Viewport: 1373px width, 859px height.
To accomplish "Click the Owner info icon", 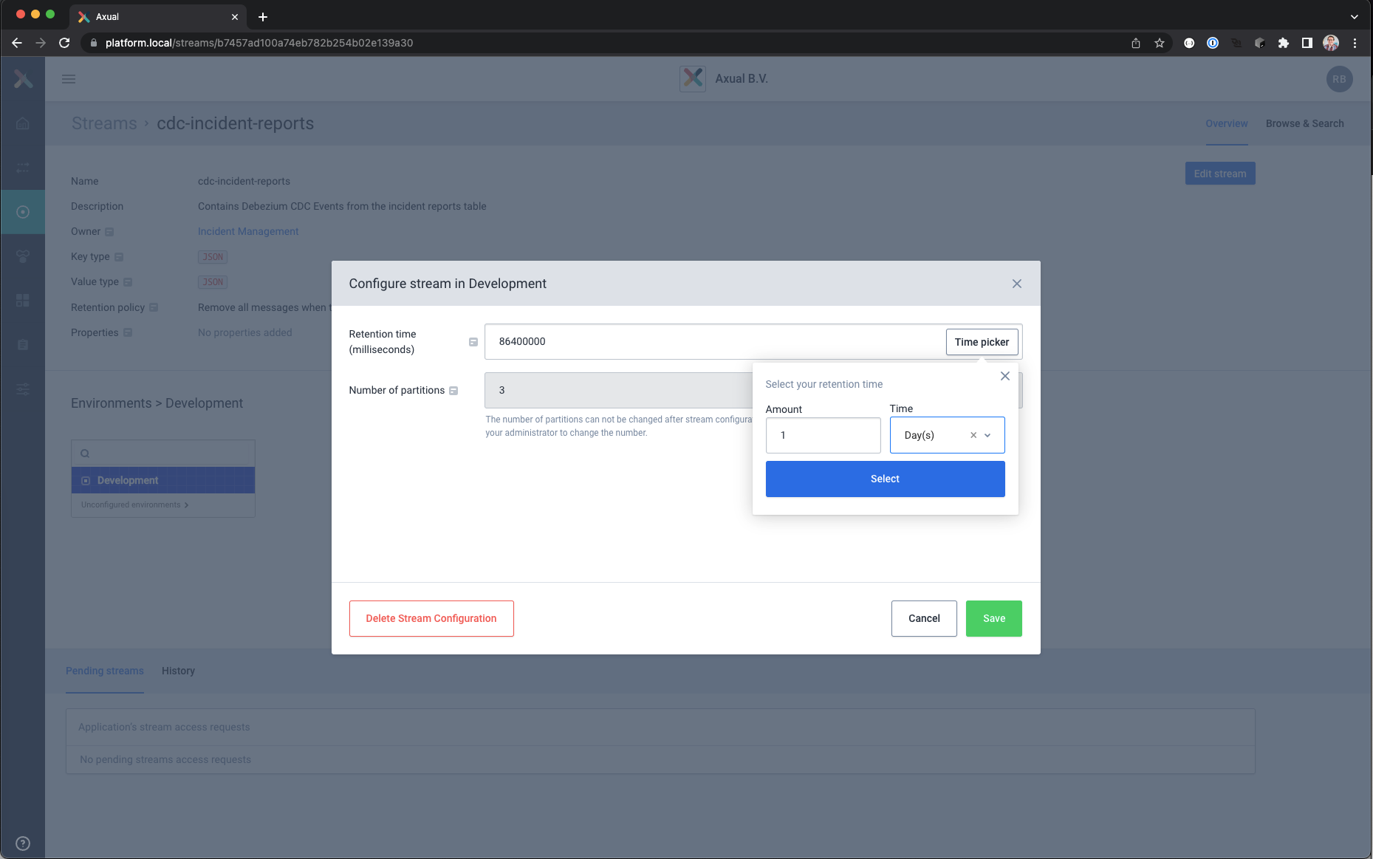I will click(x=109, y=232).
